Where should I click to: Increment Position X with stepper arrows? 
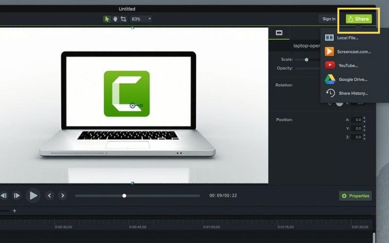364,118
